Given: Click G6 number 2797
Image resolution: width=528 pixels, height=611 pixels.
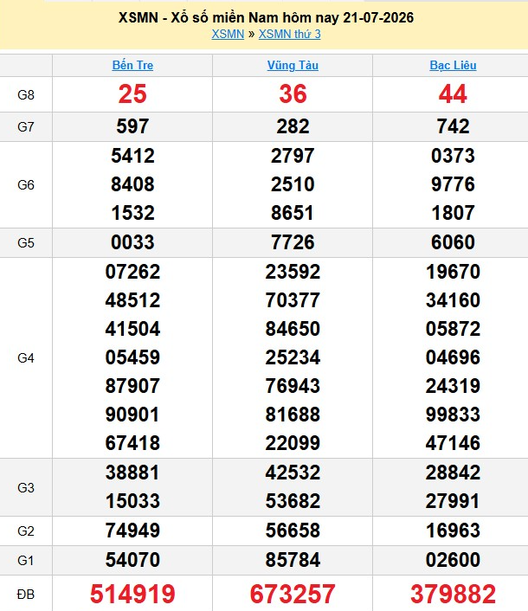Looking at the screenshot, I should pyautogui.click(x=293, y=156).
